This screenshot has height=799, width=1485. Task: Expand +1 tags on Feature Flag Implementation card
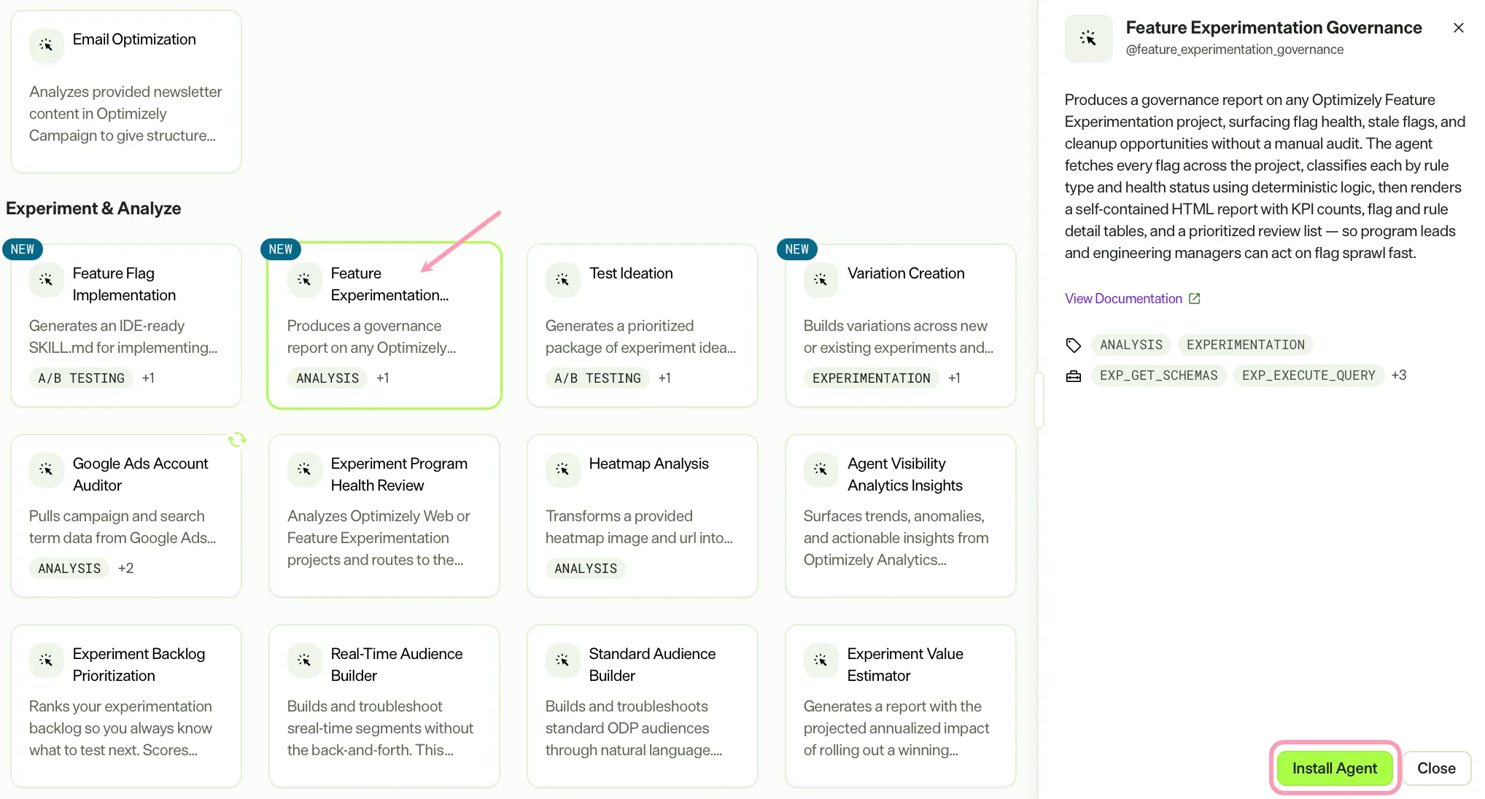click(148, 378)
